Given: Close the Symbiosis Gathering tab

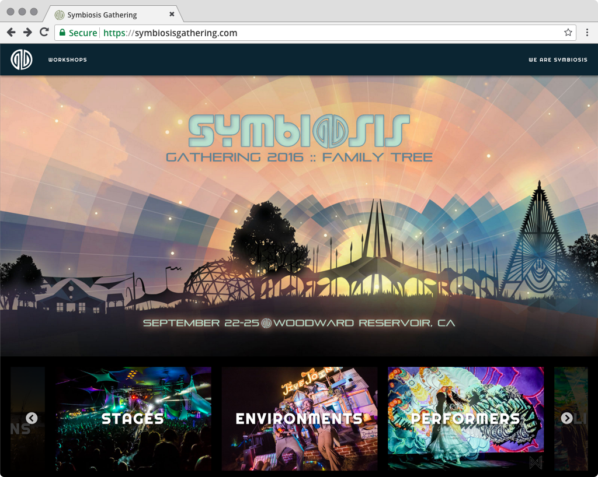Looking at the screenshot, I should point(172,14).
